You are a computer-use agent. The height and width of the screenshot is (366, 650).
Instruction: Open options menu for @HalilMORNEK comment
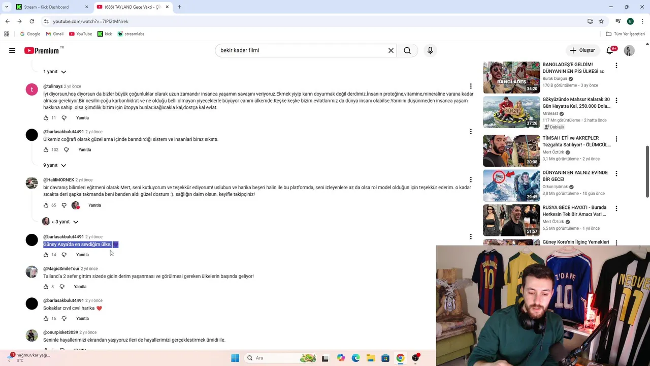click(x=471, y=180)
